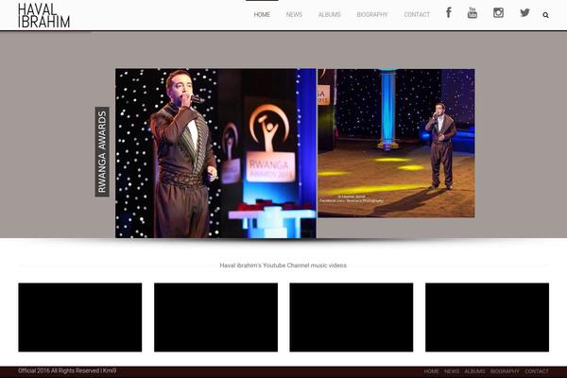Viewport: 567px width, 378px height.
Task: Click the footer HOME link
Action: 432,371
